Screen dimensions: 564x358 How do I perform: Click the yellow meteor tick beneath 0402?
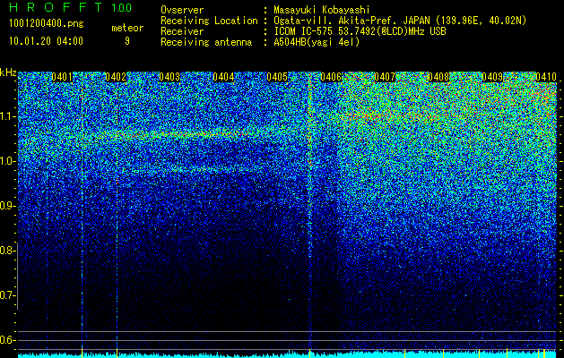click(x=117, y=353)
